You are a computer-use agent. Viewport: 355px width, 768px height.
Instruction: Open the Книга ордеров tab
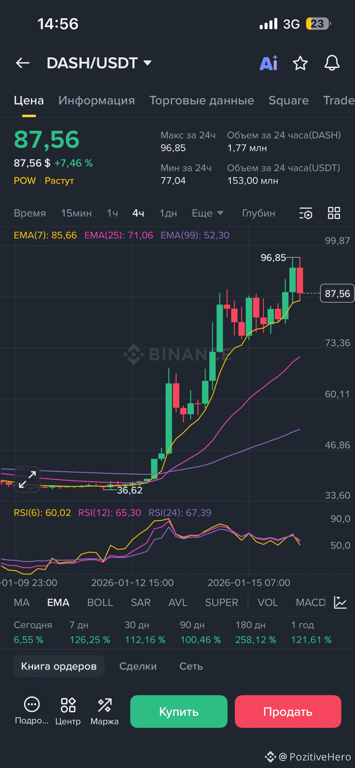tap(59, 666)
